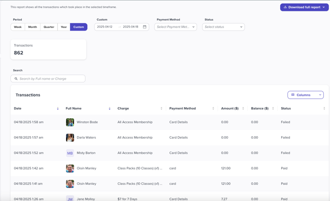Expand the Select Payment Method dropdown
The width and height of the screenshot is (330, 201).
[176, 27]
